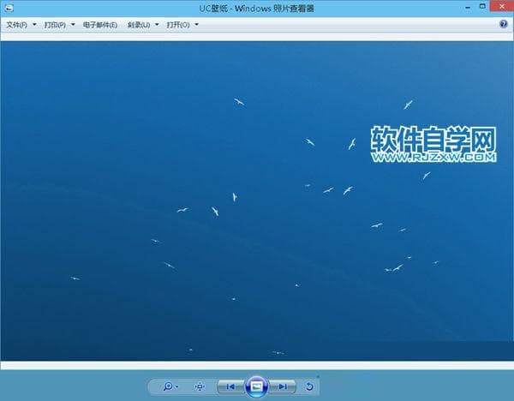The height and width of the screenshot is (401, 514).
Task: Rotate the photo counterclockwise
Action: tap(309, 387)
